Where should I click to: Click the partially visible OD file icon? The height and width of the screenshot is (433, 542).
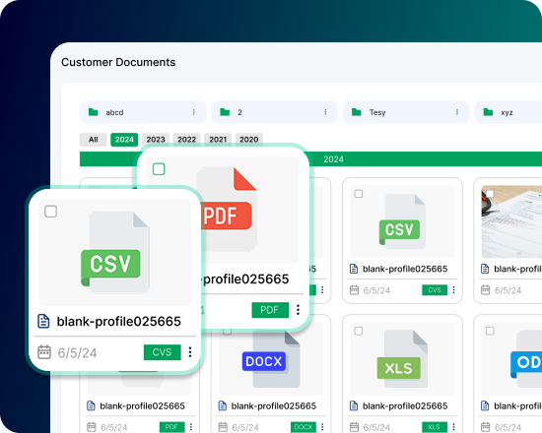(x=526, y=359)
